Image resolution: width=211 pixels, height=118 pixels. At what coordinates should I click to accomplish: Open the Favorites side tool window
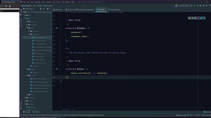(21, 105)
